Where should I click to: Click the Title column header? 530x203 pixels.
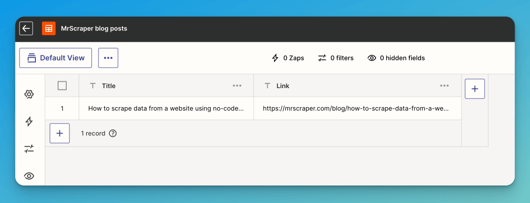pyautogui.click(x=166, y=86)
